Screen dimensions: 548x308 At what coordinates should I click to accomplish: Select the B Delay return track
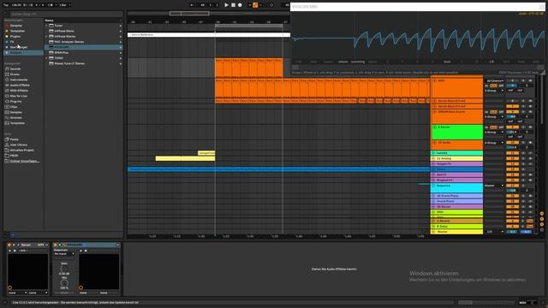click(x=456, y=226)
